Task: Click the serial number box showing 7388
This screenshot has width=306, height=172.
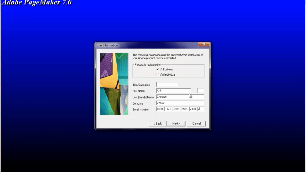Action: point(193,109)
